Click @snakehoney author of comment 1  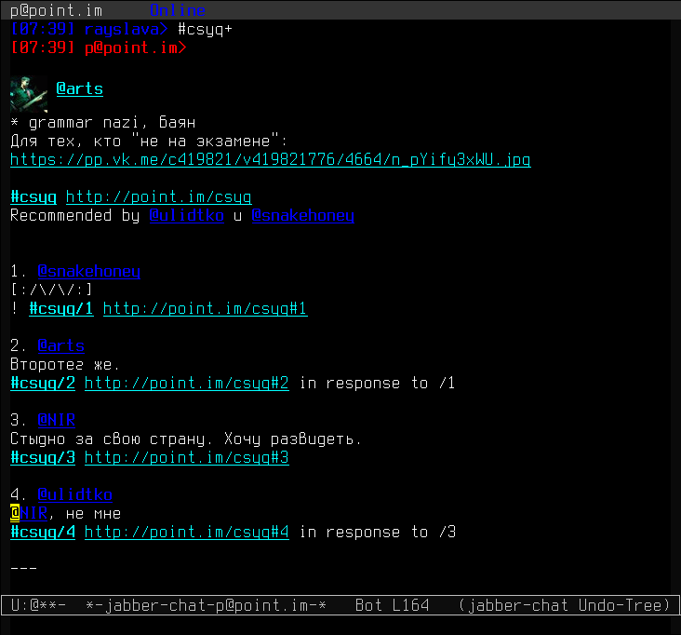[88, 272]
